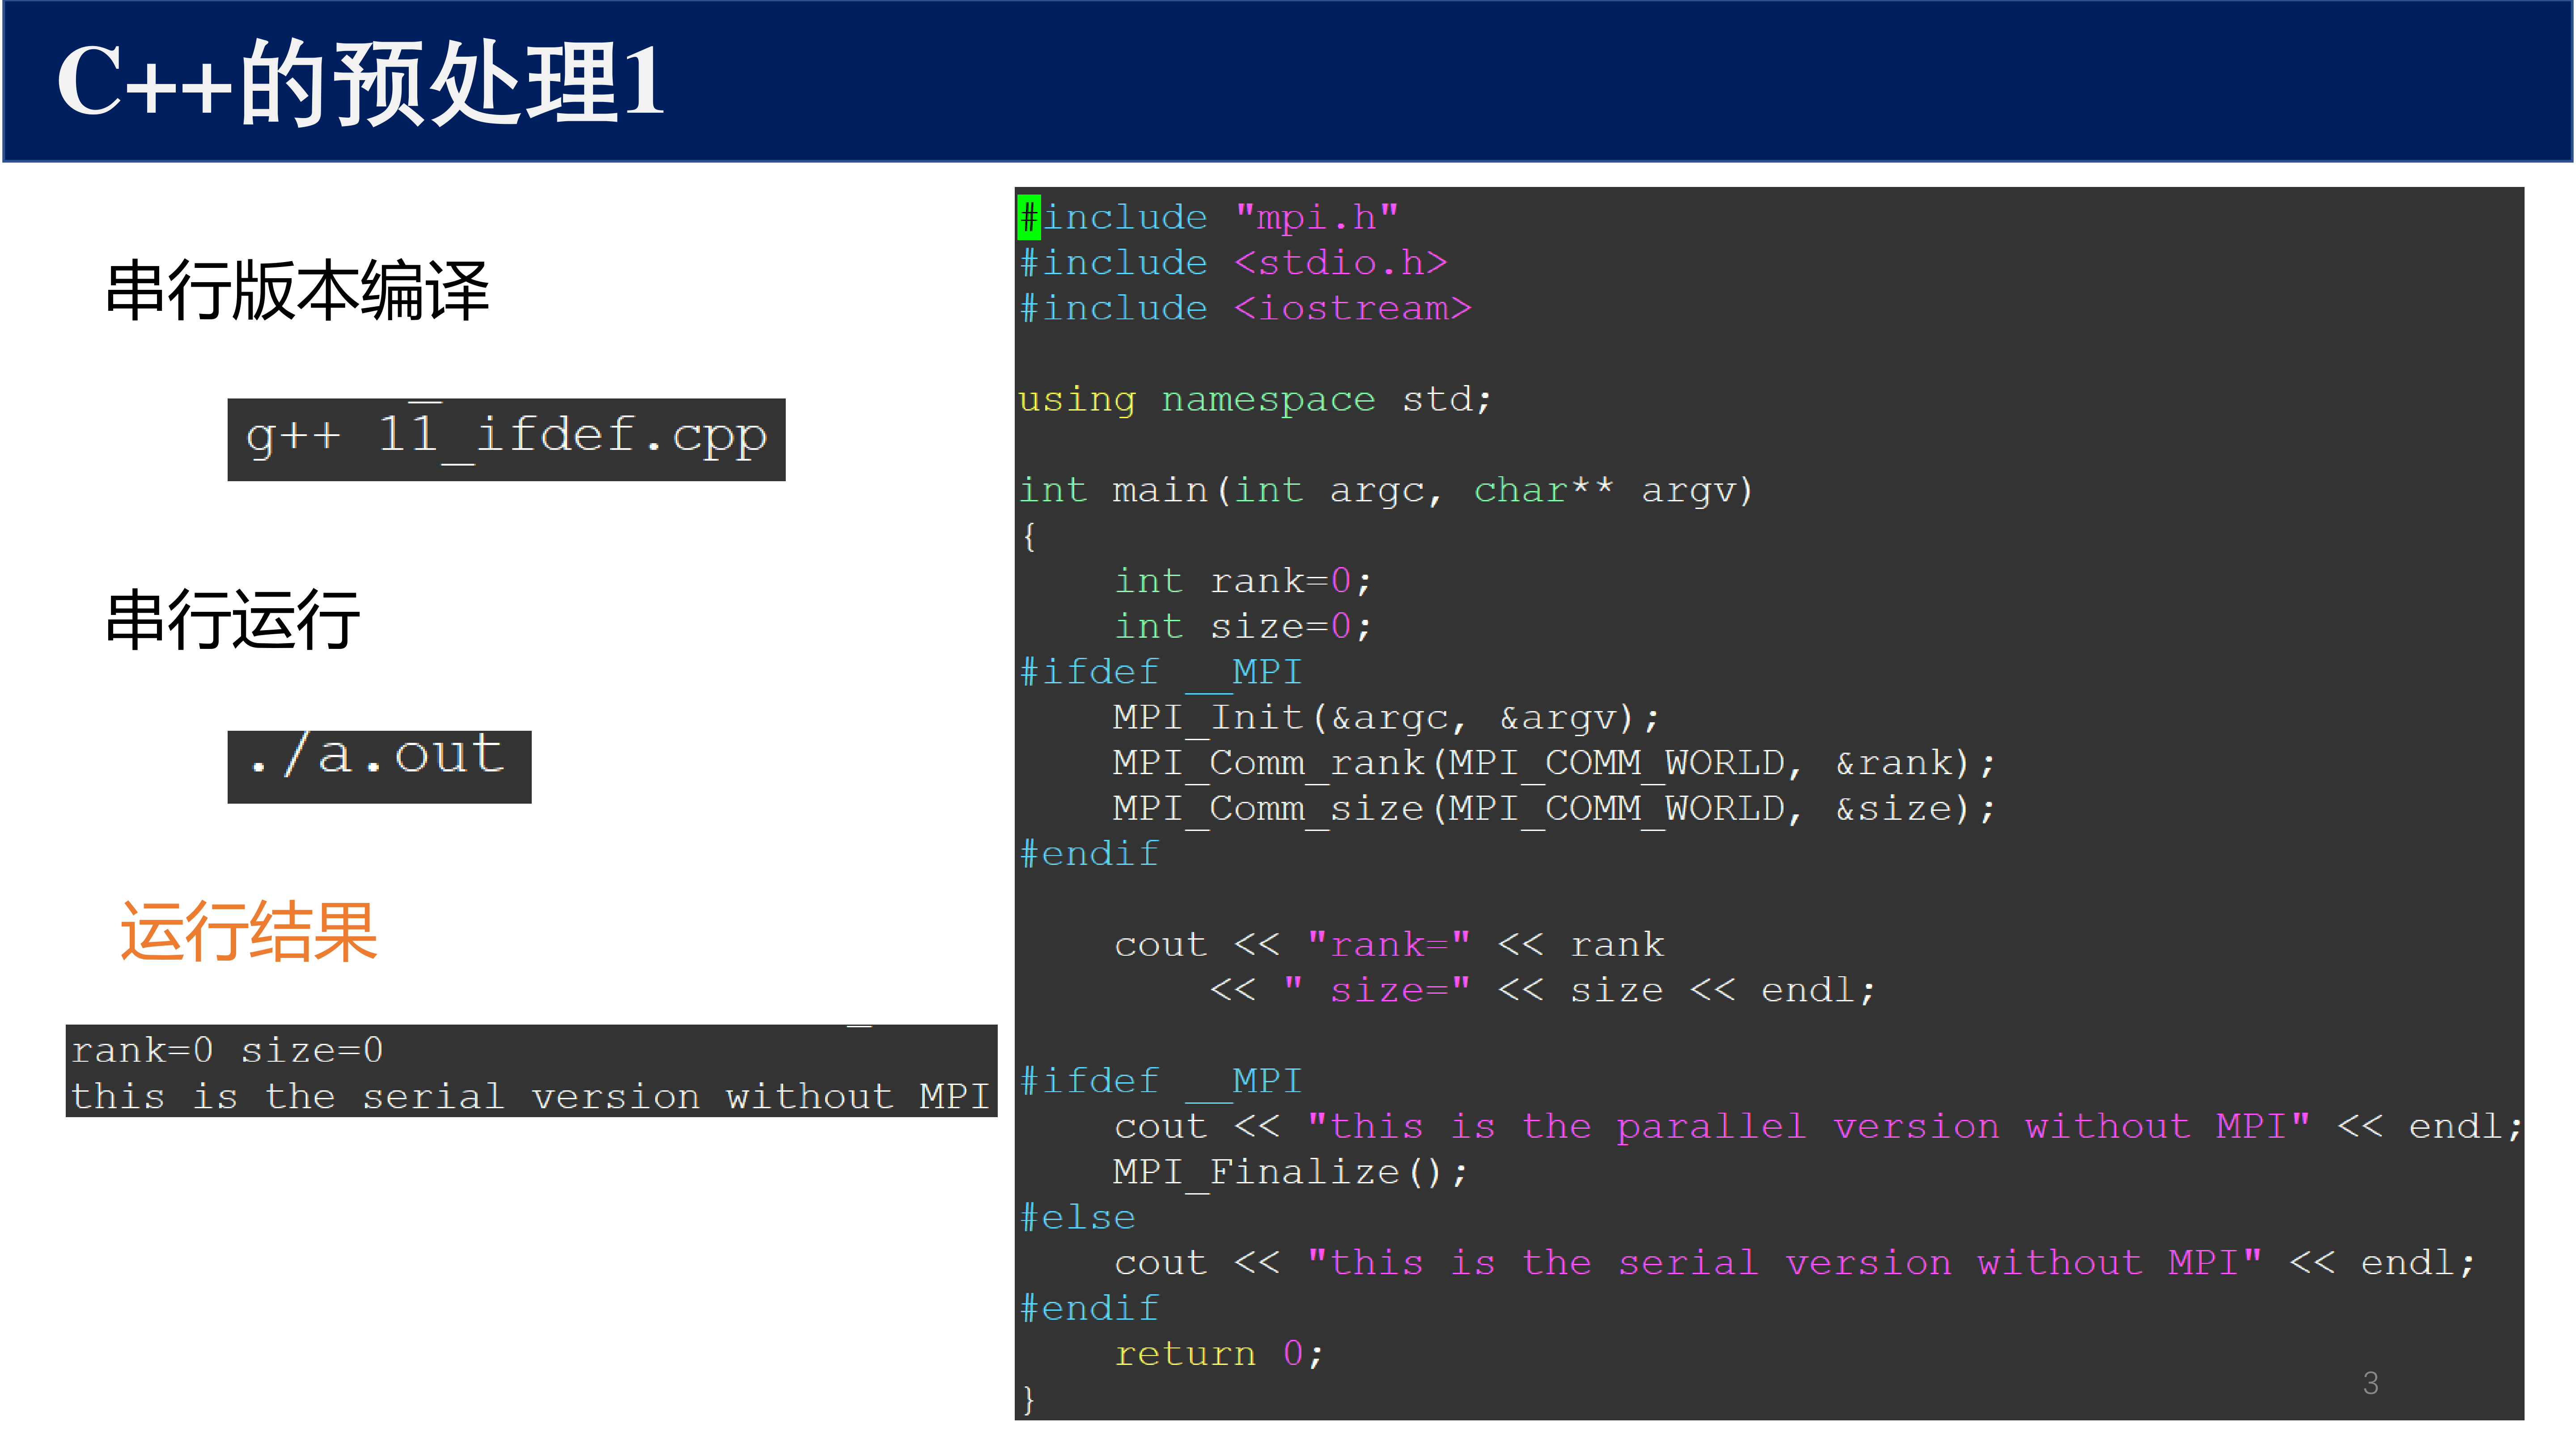The image size is (2576, 1449).
Task: Click the " size=" << size << endl; line
Action: (x=1542, y=991)
